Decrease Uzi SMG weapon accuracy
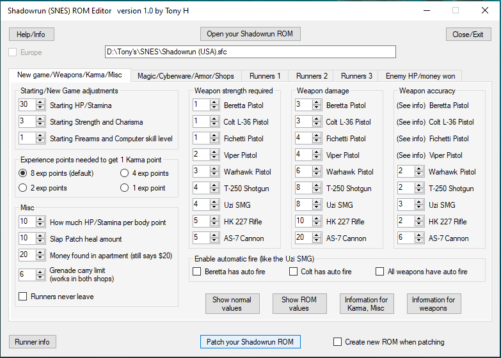Image resolution: width=501 pixels, height=358 pixels. [x=420, y=208]
